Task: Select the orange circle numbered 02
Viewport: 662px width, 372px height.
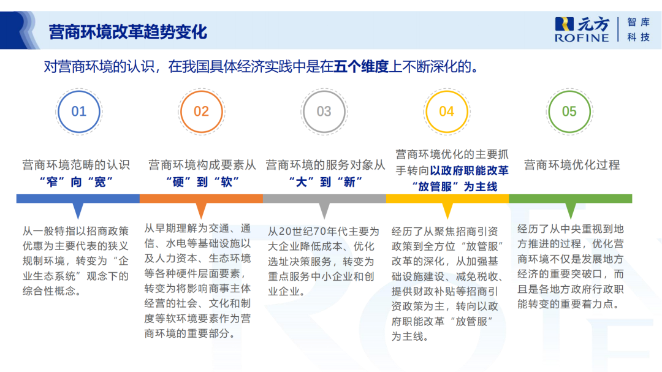Action: point(201,112)
